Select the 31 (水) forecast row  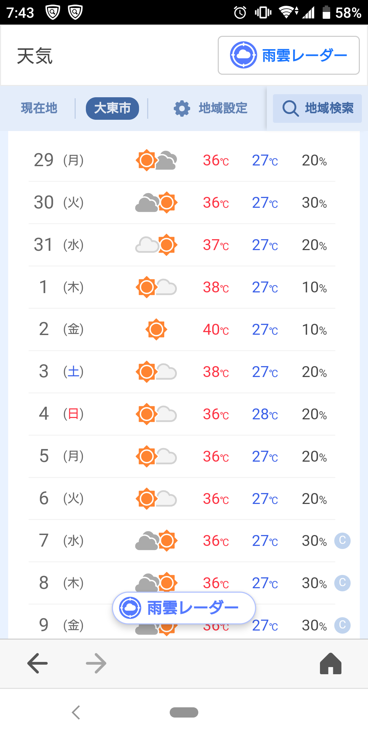point(182,245)
